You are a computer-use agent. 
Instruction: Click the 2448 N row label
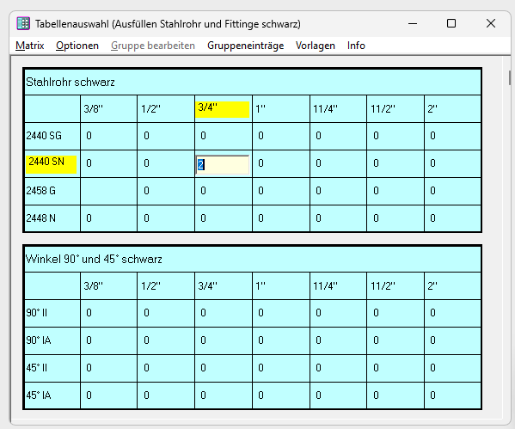pos(52,218)
